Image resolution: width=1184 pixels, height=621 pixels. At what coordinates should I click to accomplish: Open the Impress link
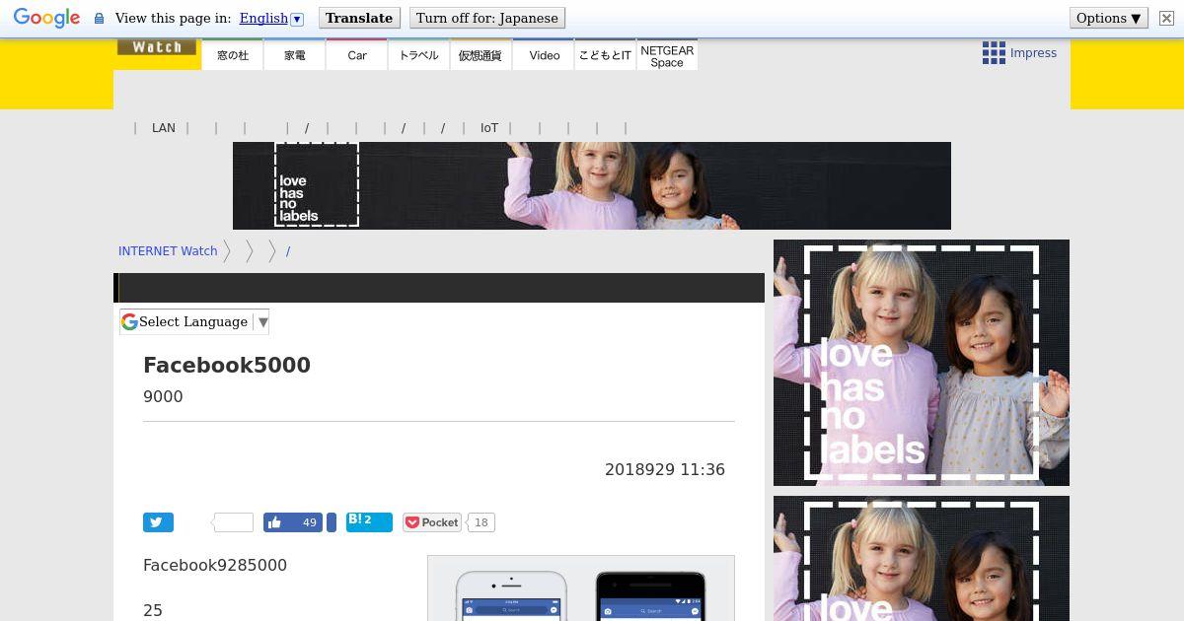tap(1033, 53)
